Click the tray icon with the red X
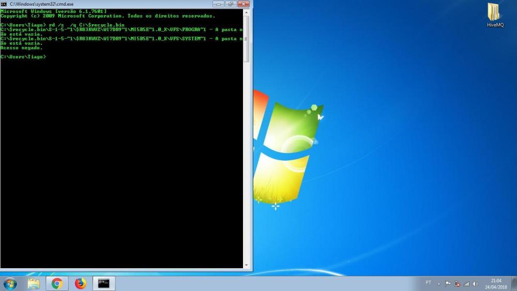Image resolution: width=517 pixels, height=291 pixels. pos(457,283)
